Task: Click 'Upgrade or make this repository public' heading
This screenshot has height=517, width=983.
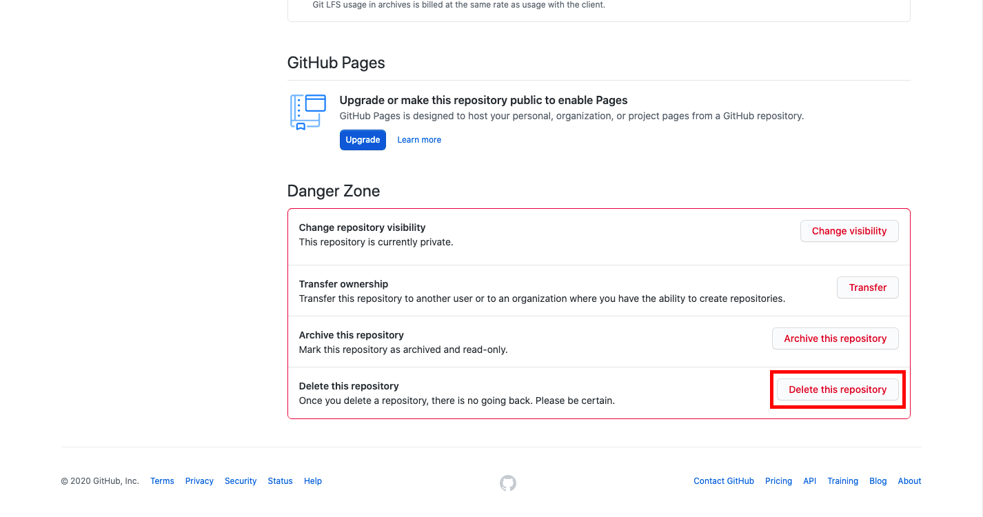Action: coord(483,101)
